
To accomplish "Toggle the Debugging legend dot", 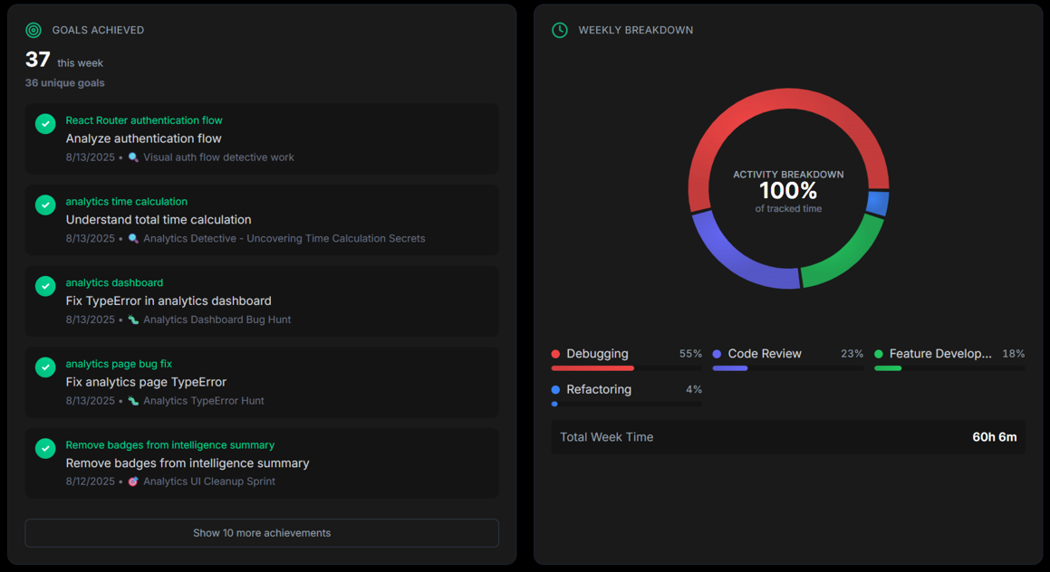I will [x=556, y=354].
